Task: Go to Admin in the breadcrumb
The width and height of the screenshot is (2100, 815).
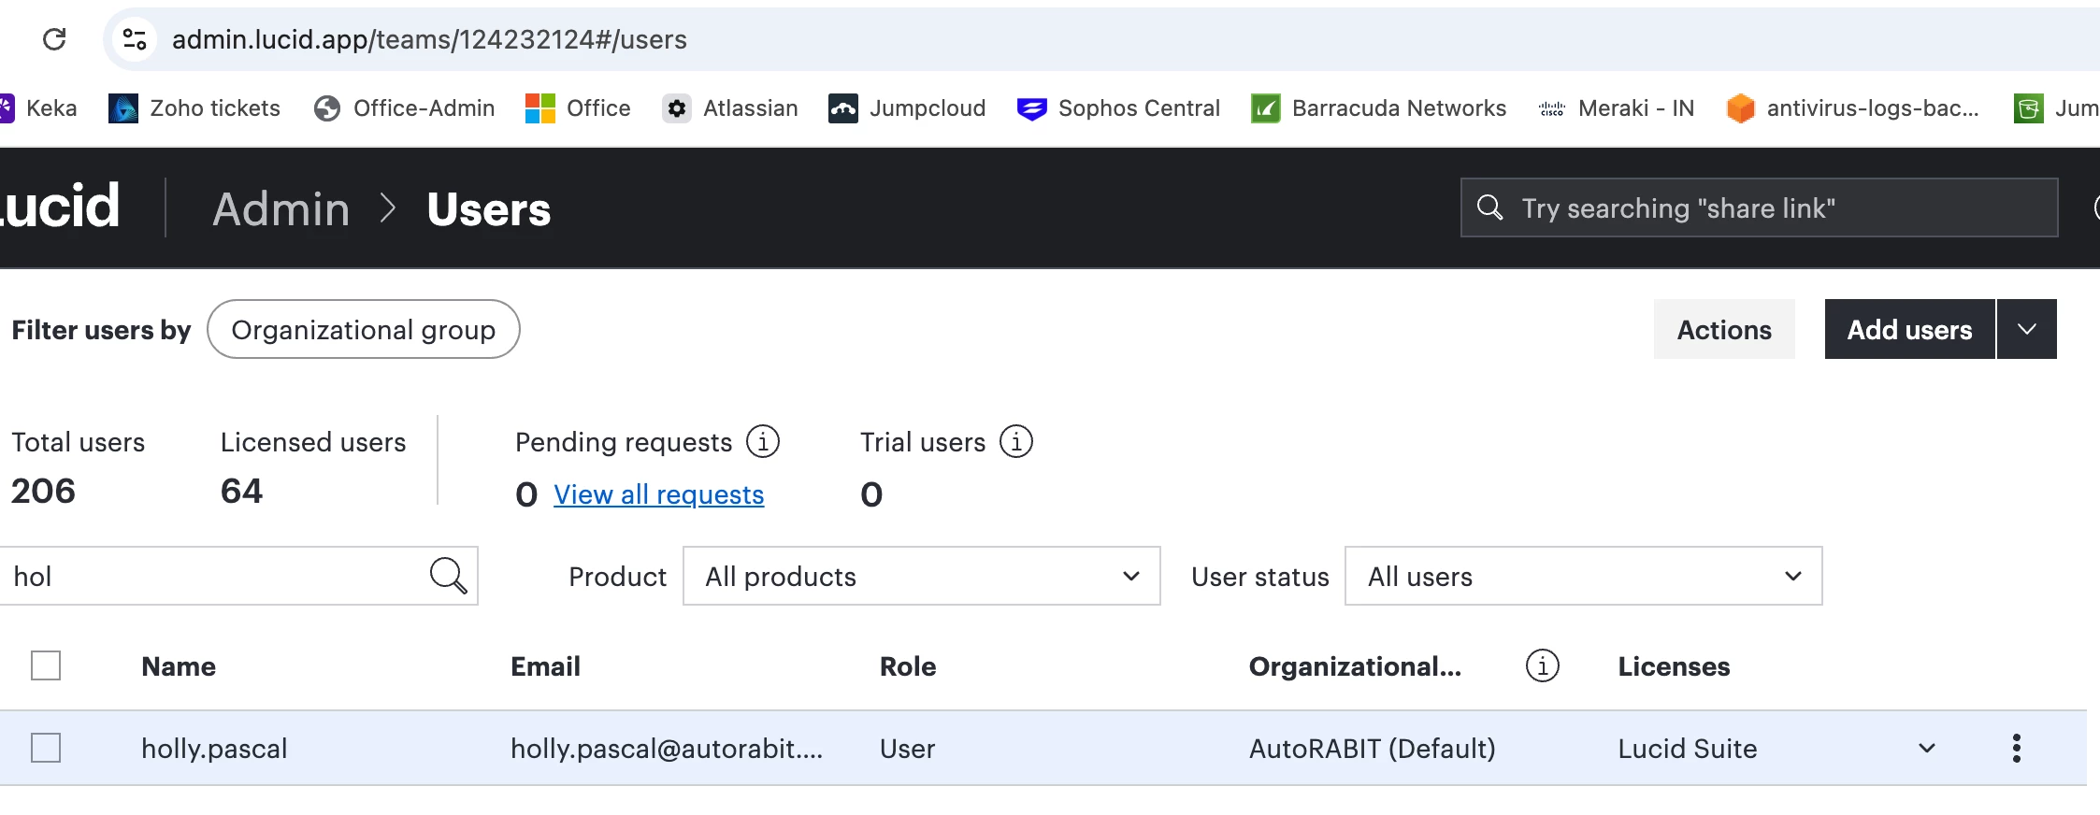Action: click(x=281, y=208)
